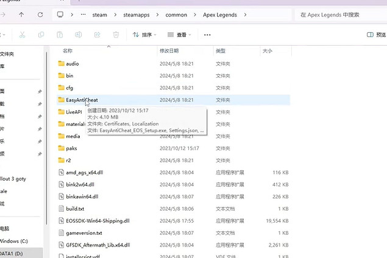The width and height of the screenshot is (387, 258).
Task: Sort by Date modified (修改日期) column header
Action: pos(169,51)
